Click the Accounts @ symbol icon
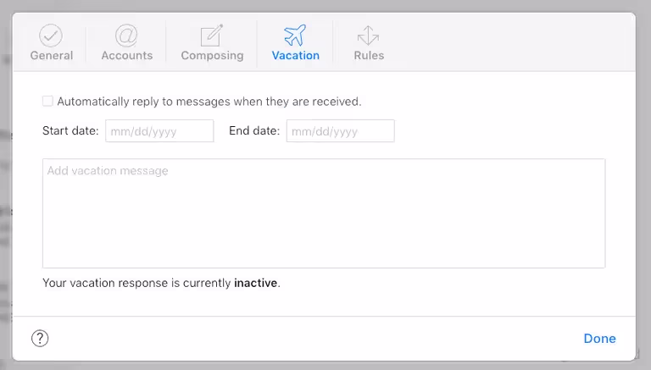The width and height of the screenshot is (651, 370). 126,36
